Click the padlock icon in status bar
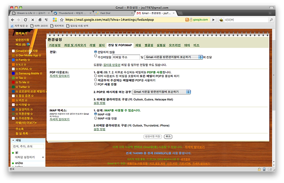Viewport: 284px width, 183px height. tap(259, 169)
